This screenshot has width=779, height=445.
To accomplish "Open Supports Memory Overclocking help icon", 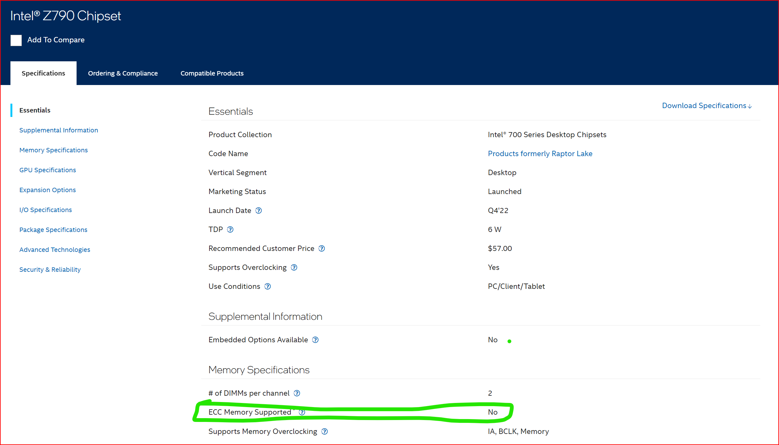I will [x=324, y=431].
